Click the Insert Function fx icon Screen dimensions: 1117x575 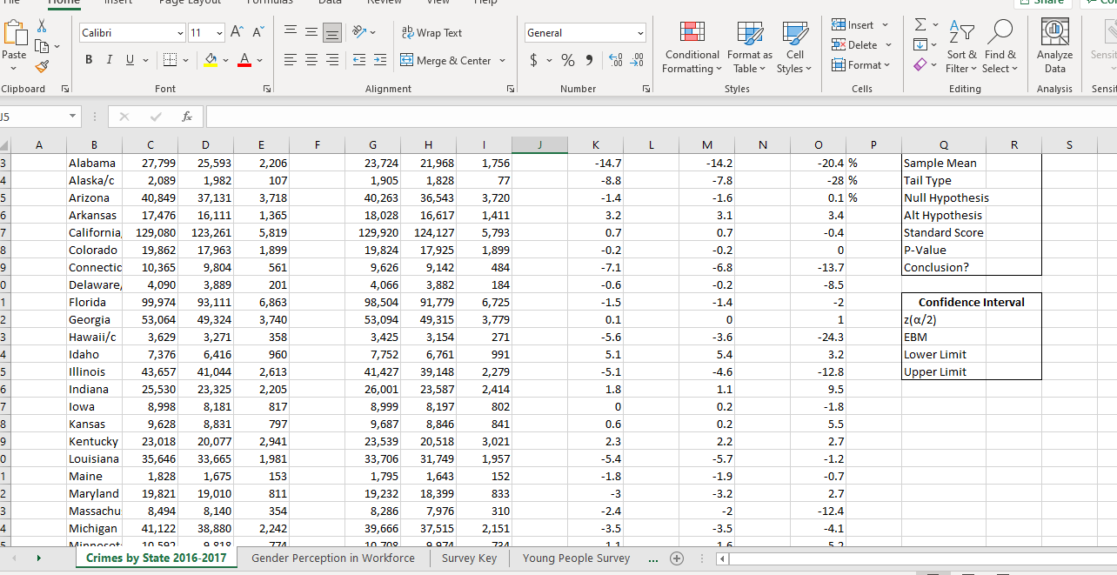pyautogui.click(x=187, y=117)
